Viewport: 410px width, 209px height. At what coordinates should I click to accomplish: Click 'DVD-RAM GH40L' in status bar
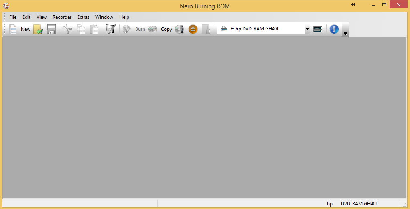[359, 204]
